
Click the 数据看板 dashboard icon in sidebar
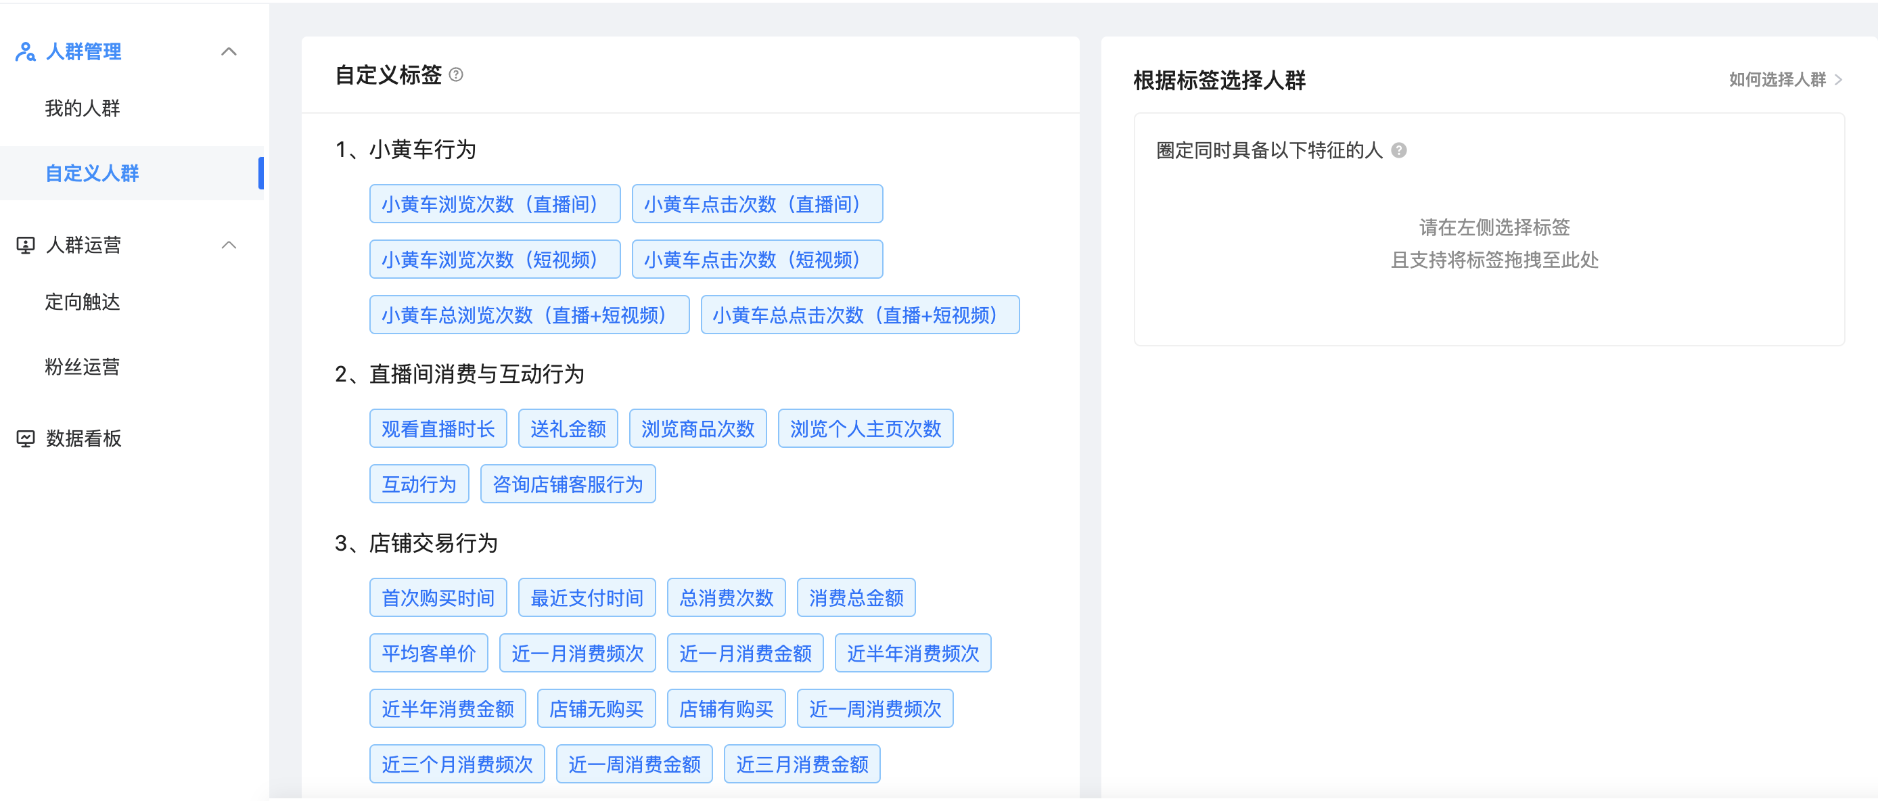pos(26,438)
